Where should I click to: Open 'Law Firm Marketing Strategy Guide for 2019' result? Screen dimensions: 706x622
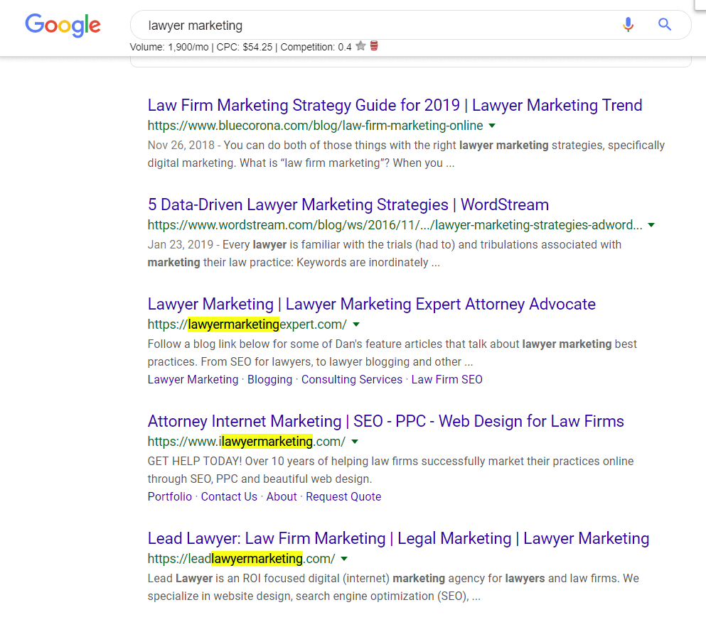[x=395, y=105]
